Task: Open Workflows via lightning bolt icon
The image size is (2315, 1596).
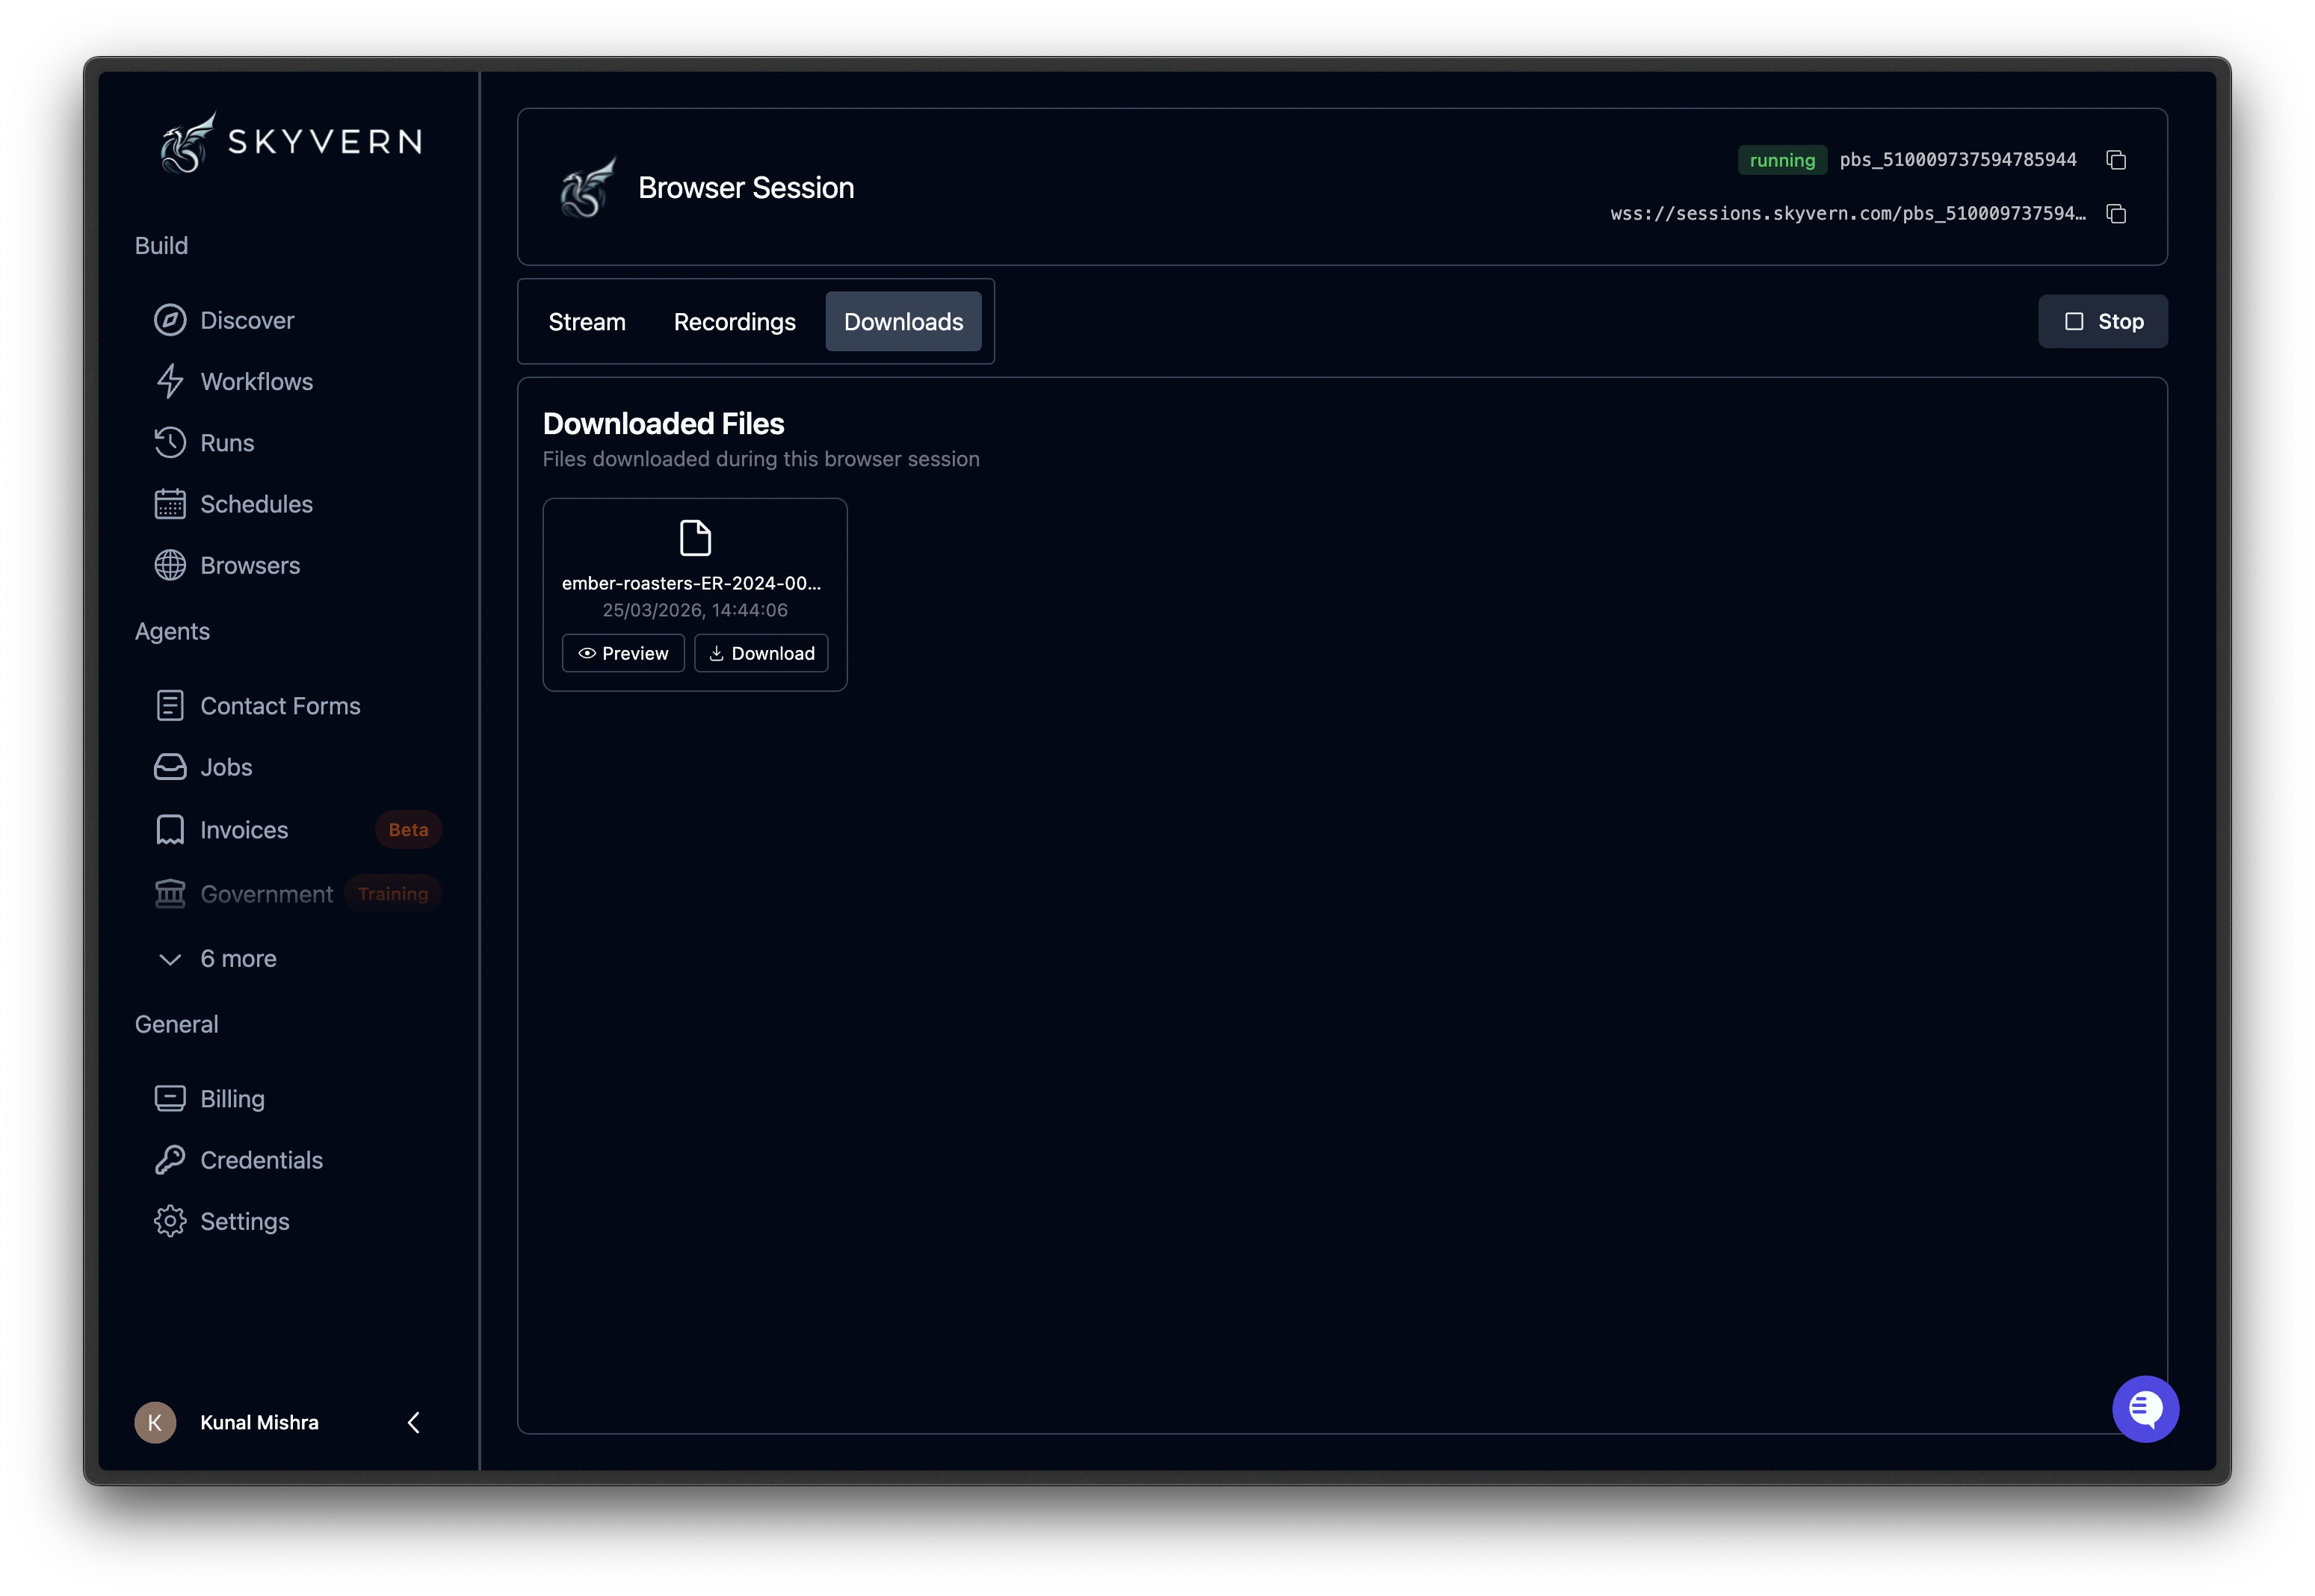Action: (x=170, y=381)
